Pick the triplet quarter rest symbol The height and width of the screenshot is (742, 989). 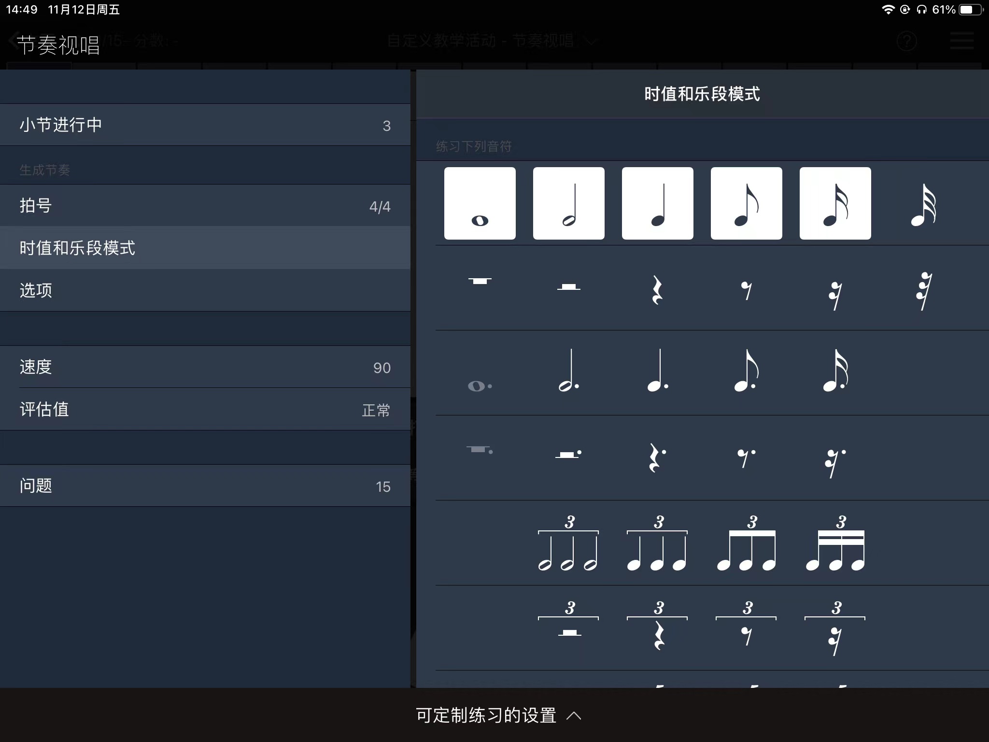pyautogui.click(x=658, y=628)
